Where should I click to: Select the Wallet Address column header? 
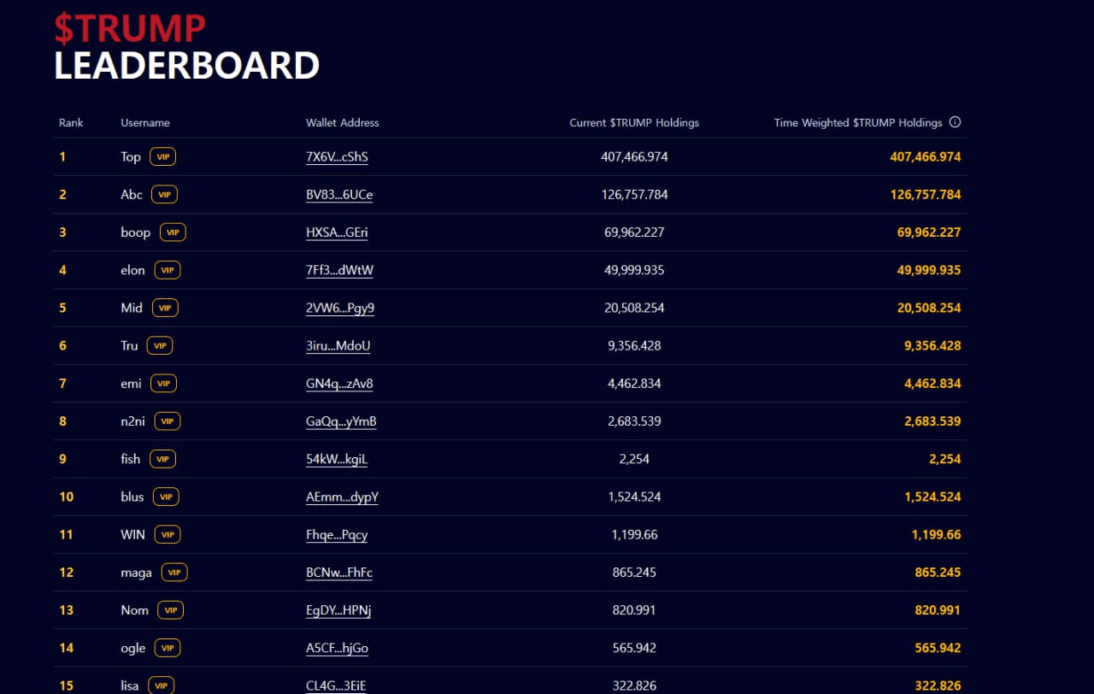click(343, 122)
